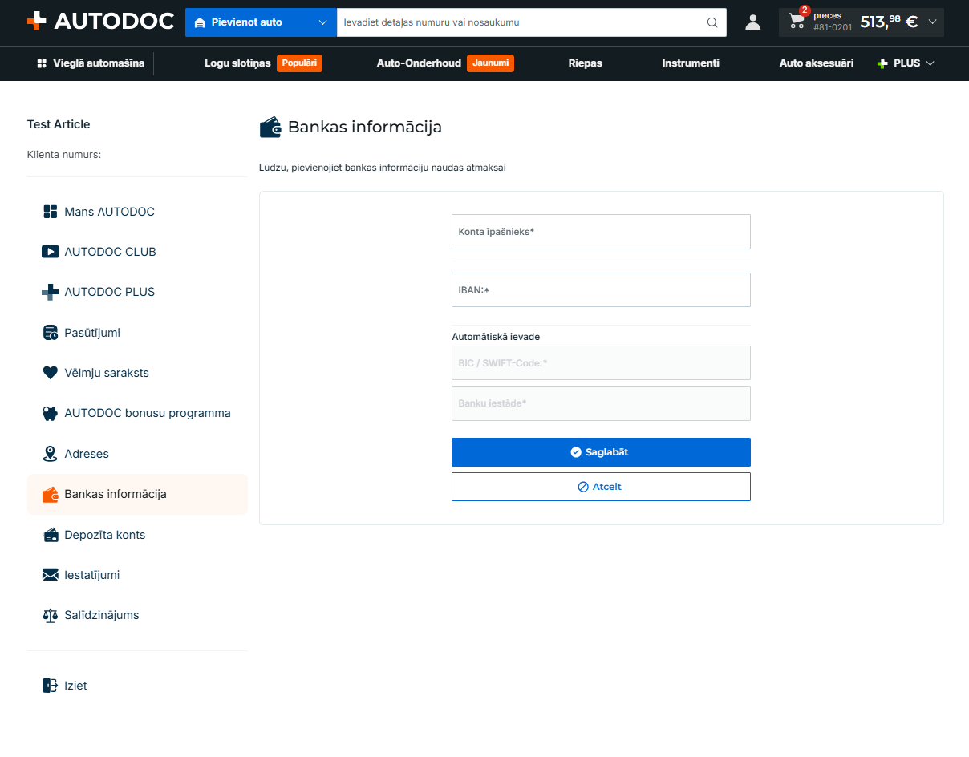Viewport: 969px width, 757px height.
Task: Click the bonus programme piggy bank icon
Action: 50,414
